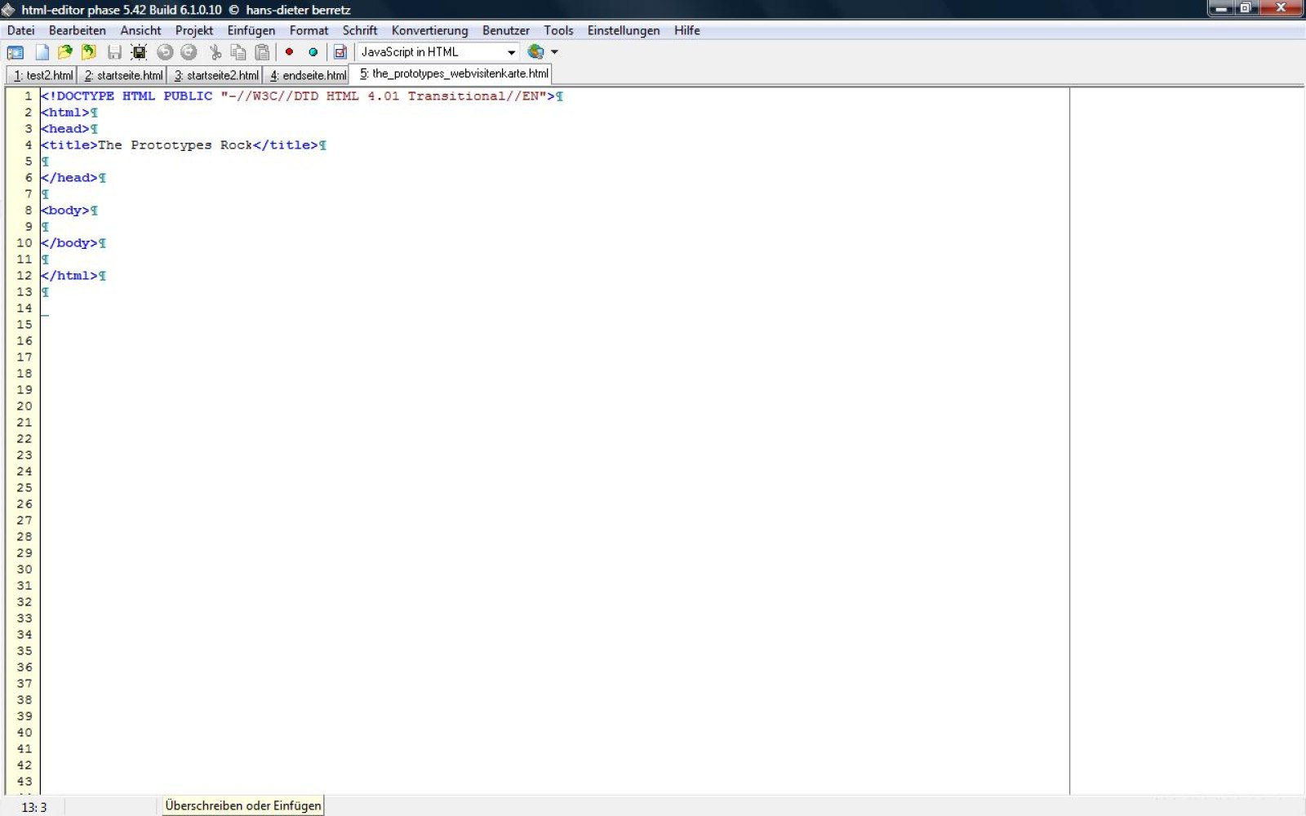Open the Projekt menu
Image resolution: width=1306 pixels, height=816 pixels.
[194, 30]
